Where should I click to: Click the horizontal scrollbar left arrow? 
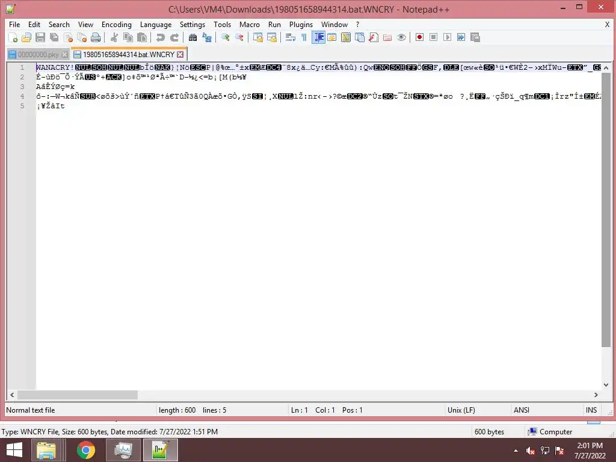tap(12, 395)
